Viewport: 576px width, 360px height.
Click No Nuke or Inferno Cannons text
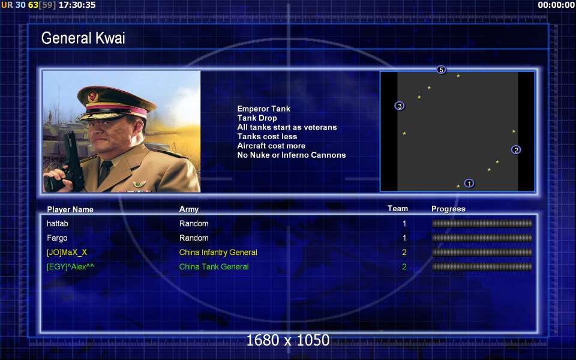tap(292, 155)
